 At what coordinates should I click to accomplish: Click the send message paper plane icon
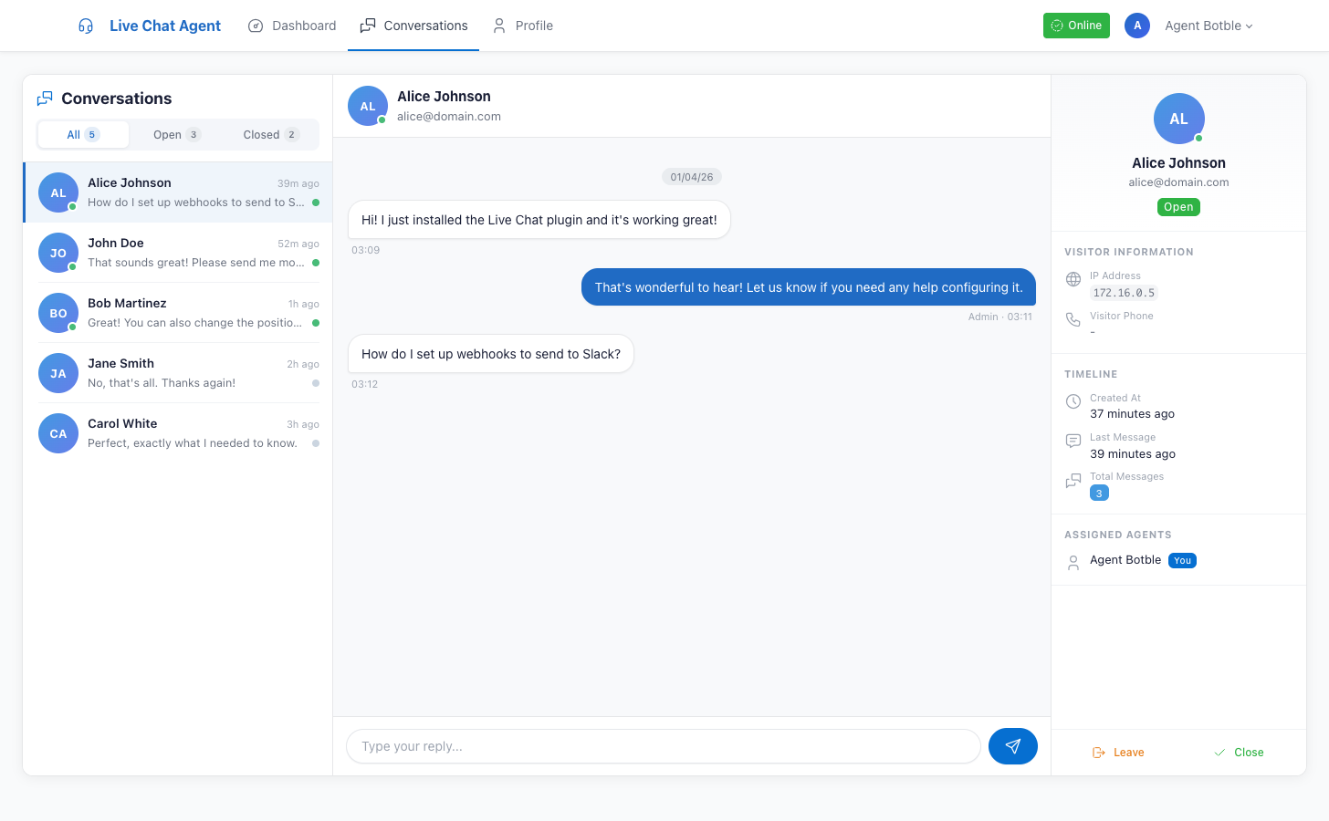[x=1013, y=746]
